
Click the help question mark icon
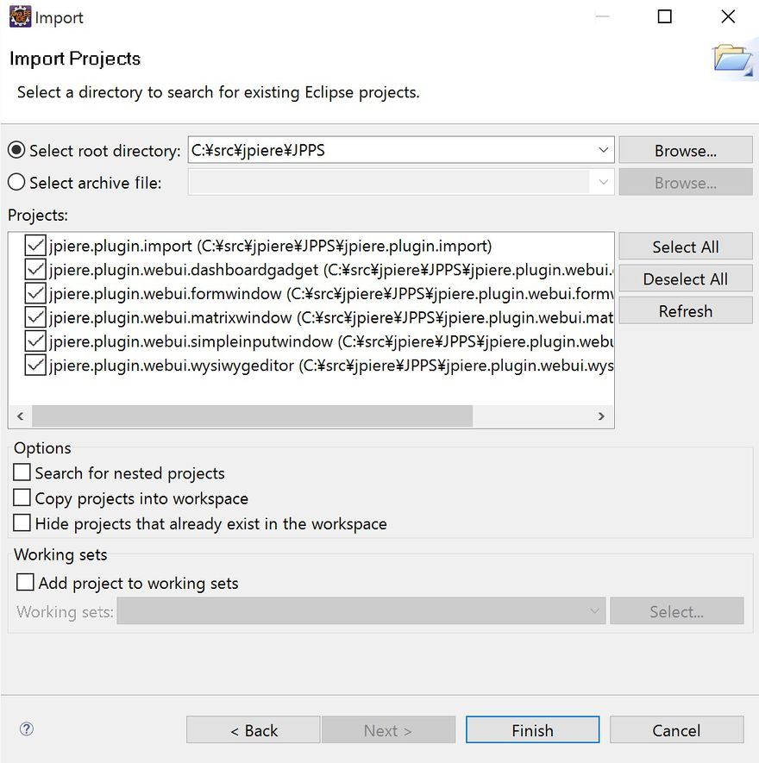point(27,729)
